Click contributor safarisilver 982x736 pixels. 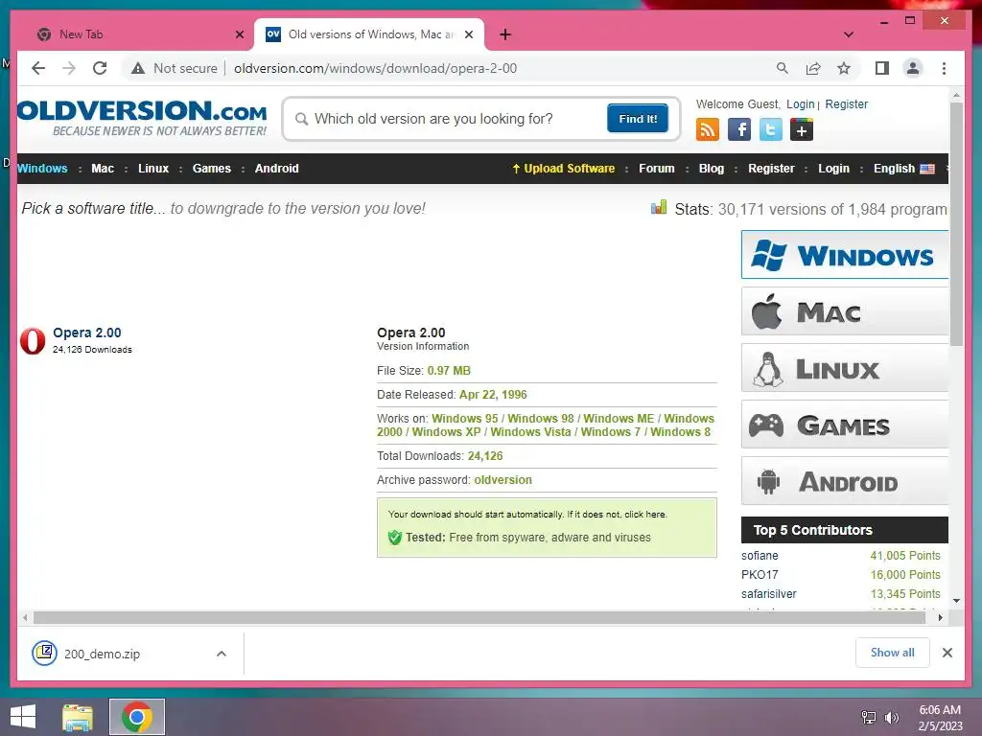tap(768, 594)
